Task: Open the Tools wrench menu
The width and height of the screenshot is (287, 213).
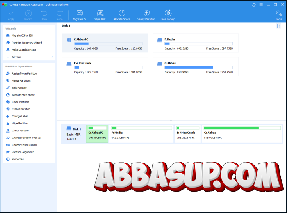Action: (278, 15)
